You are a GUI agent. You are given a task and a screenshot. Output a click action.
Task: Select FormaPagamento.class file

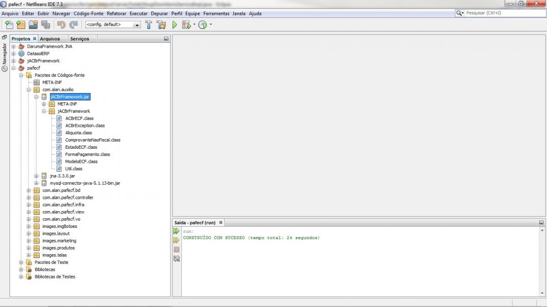88,155
